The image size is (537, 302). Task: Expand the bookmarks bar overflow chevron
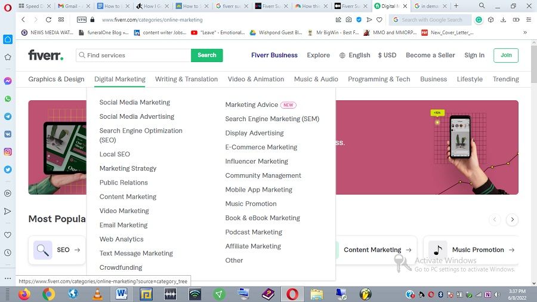click(525, 33)
